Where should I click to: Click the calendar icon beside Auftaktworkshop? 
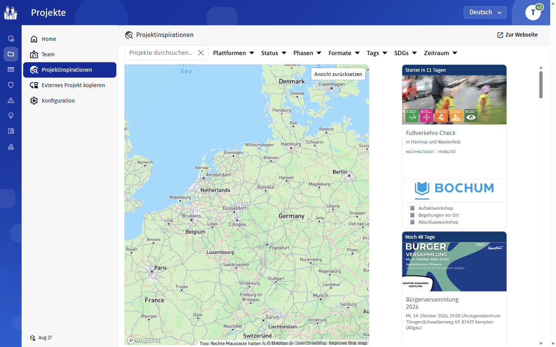pyautogui.click(x=412, y=208)
